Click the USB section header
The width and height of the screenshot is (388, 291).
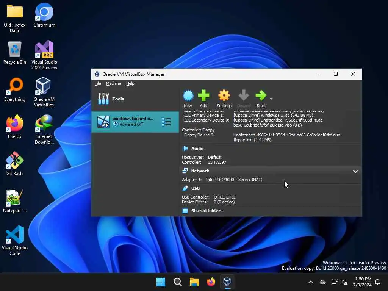pyautogui.click(x=195, y=188)
